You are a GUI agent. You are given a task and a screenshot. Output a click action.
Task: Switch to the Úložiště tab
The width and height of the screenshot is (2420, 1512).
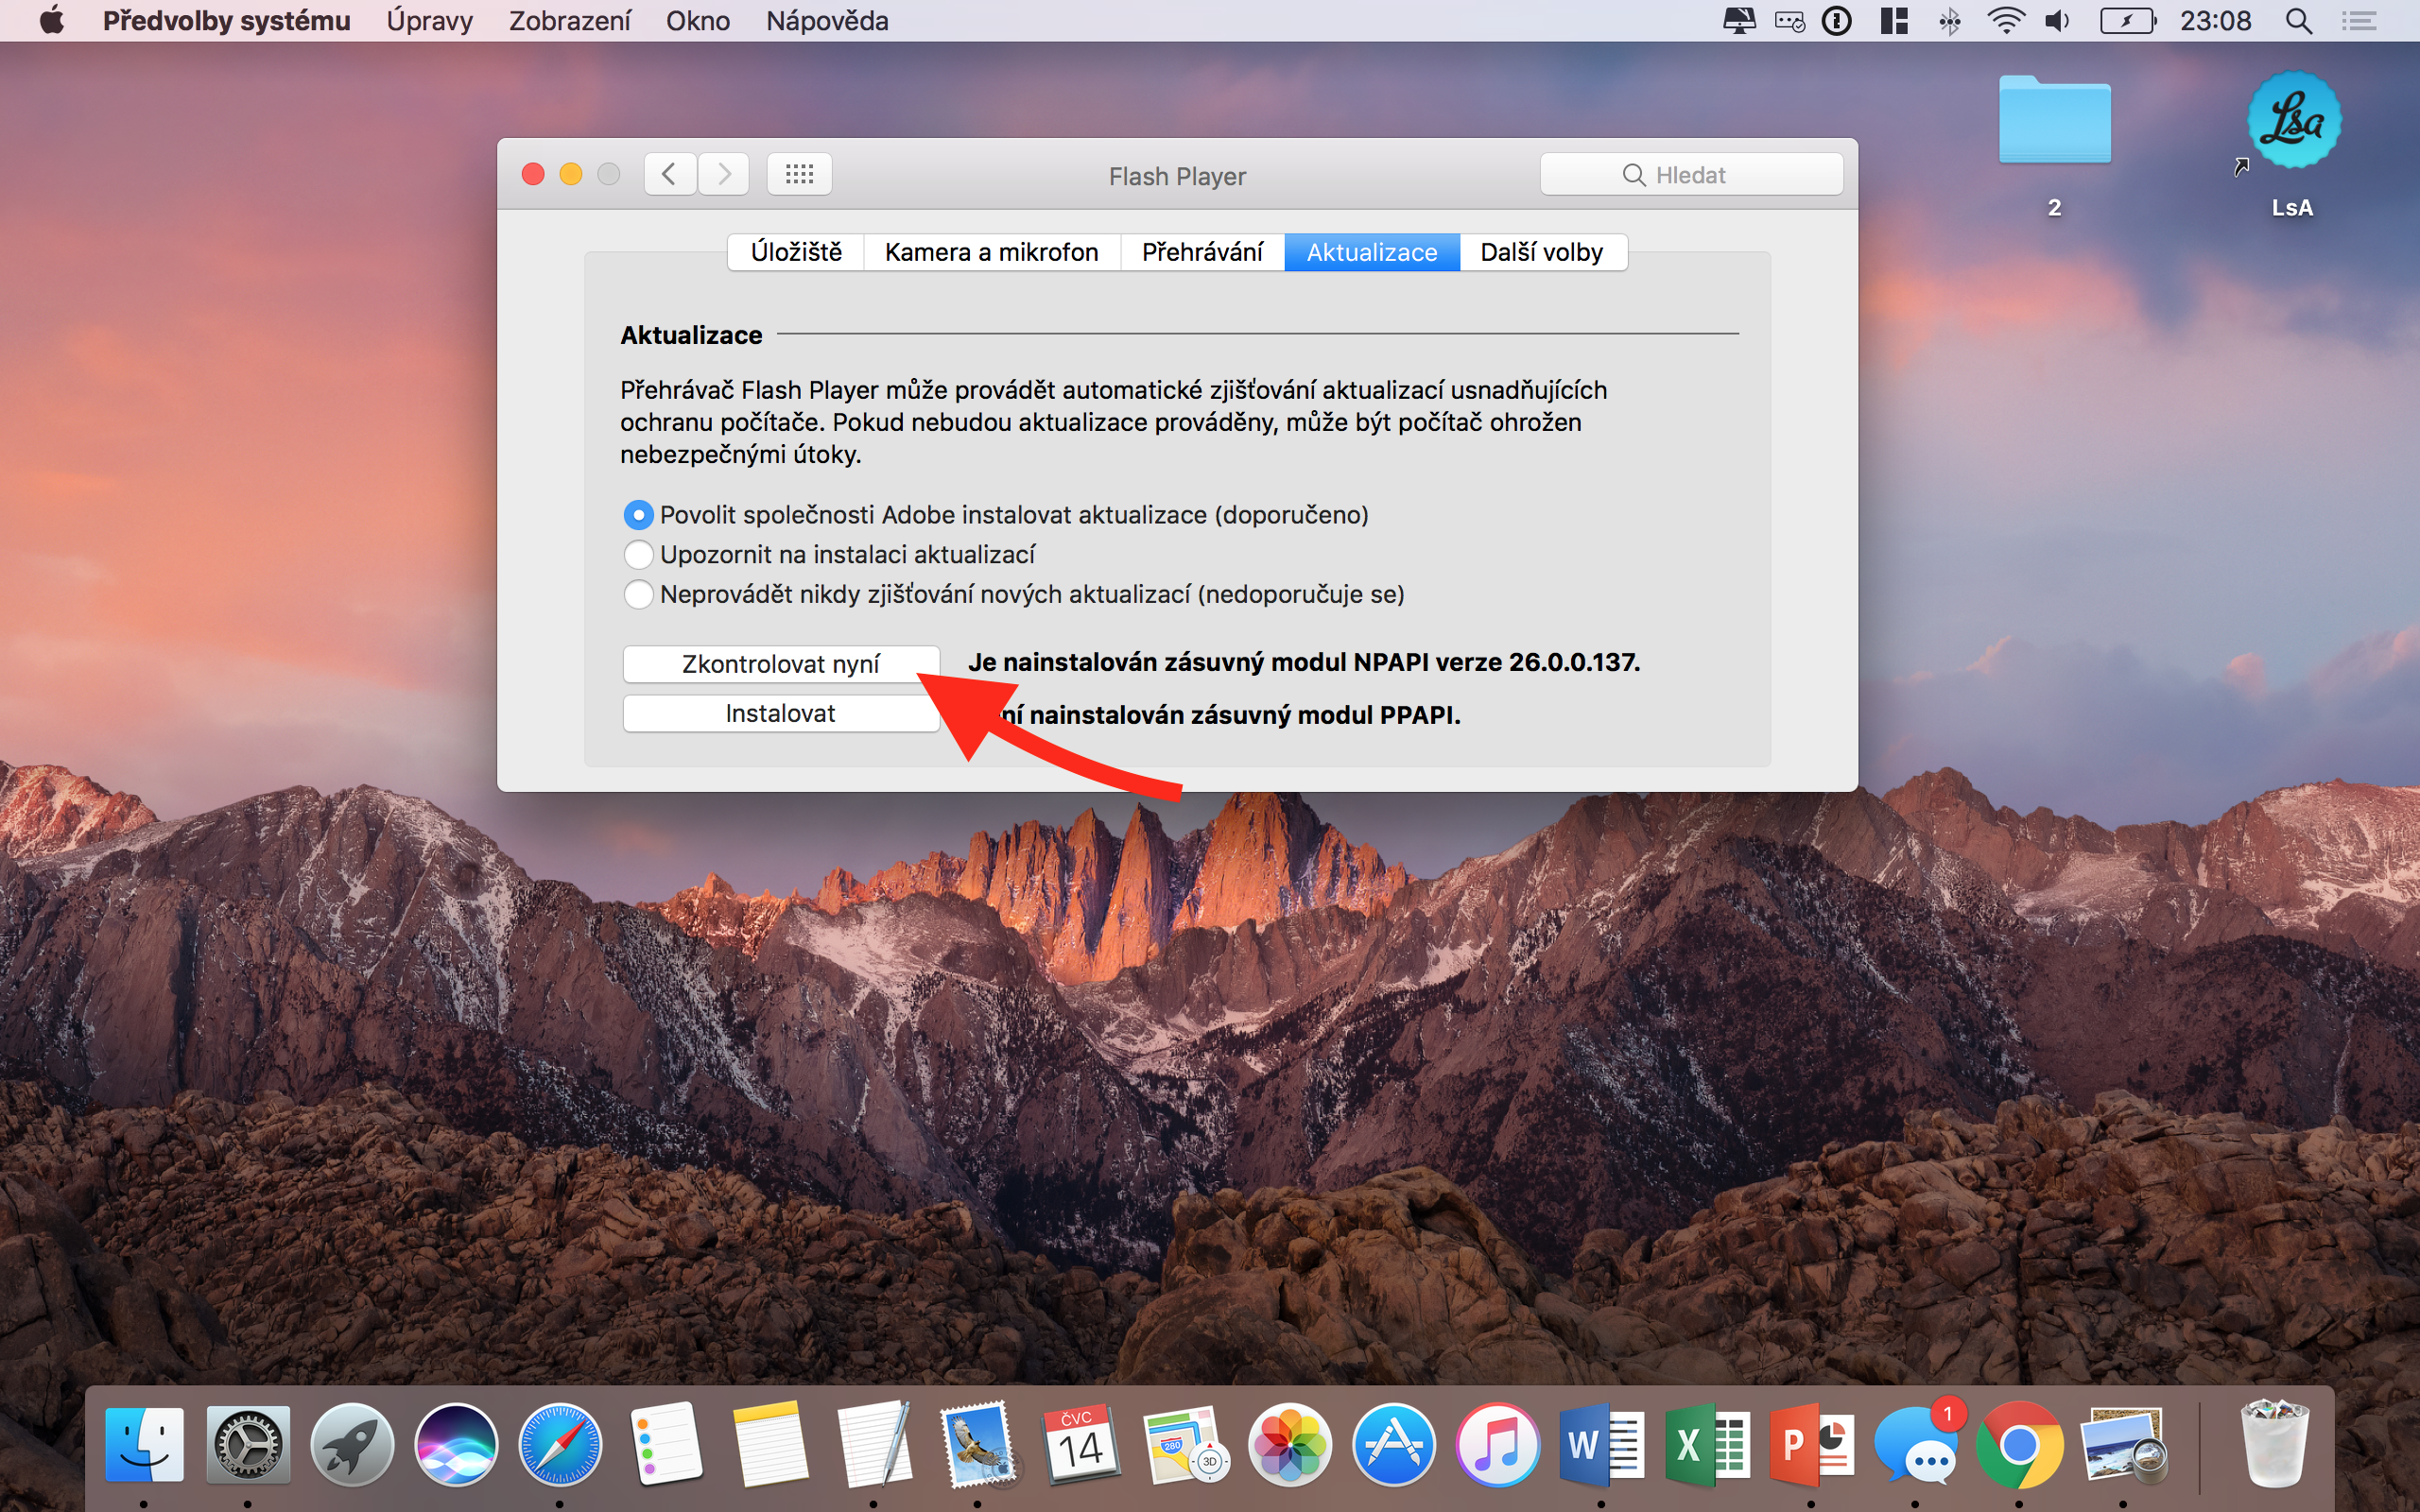796,252
